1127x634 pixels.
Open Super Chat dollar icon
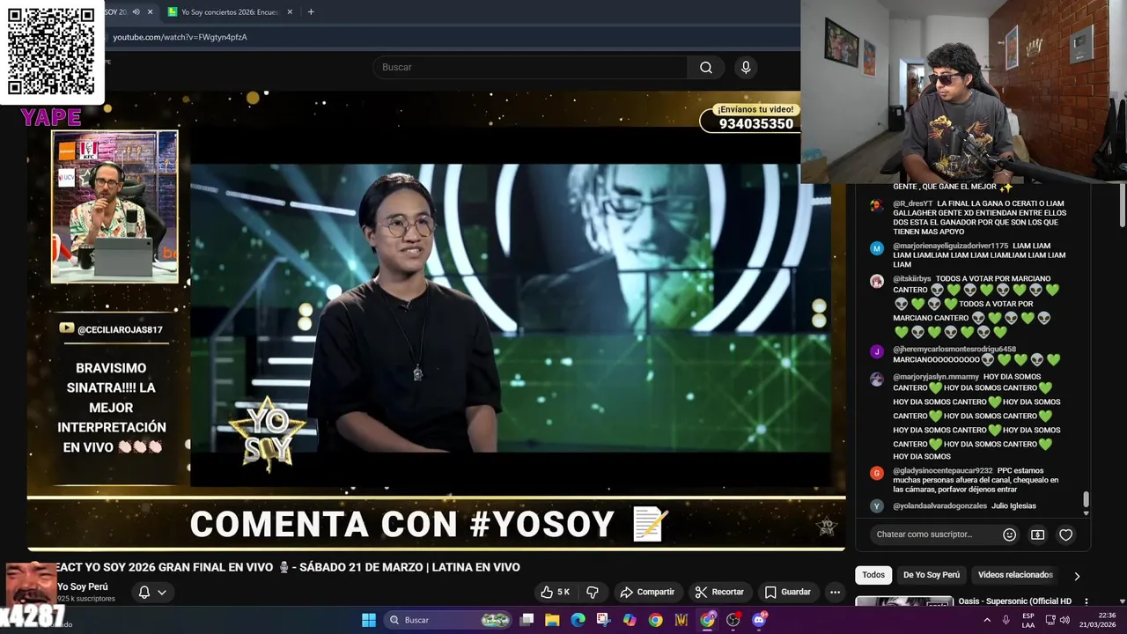(x=1038, y=534)
